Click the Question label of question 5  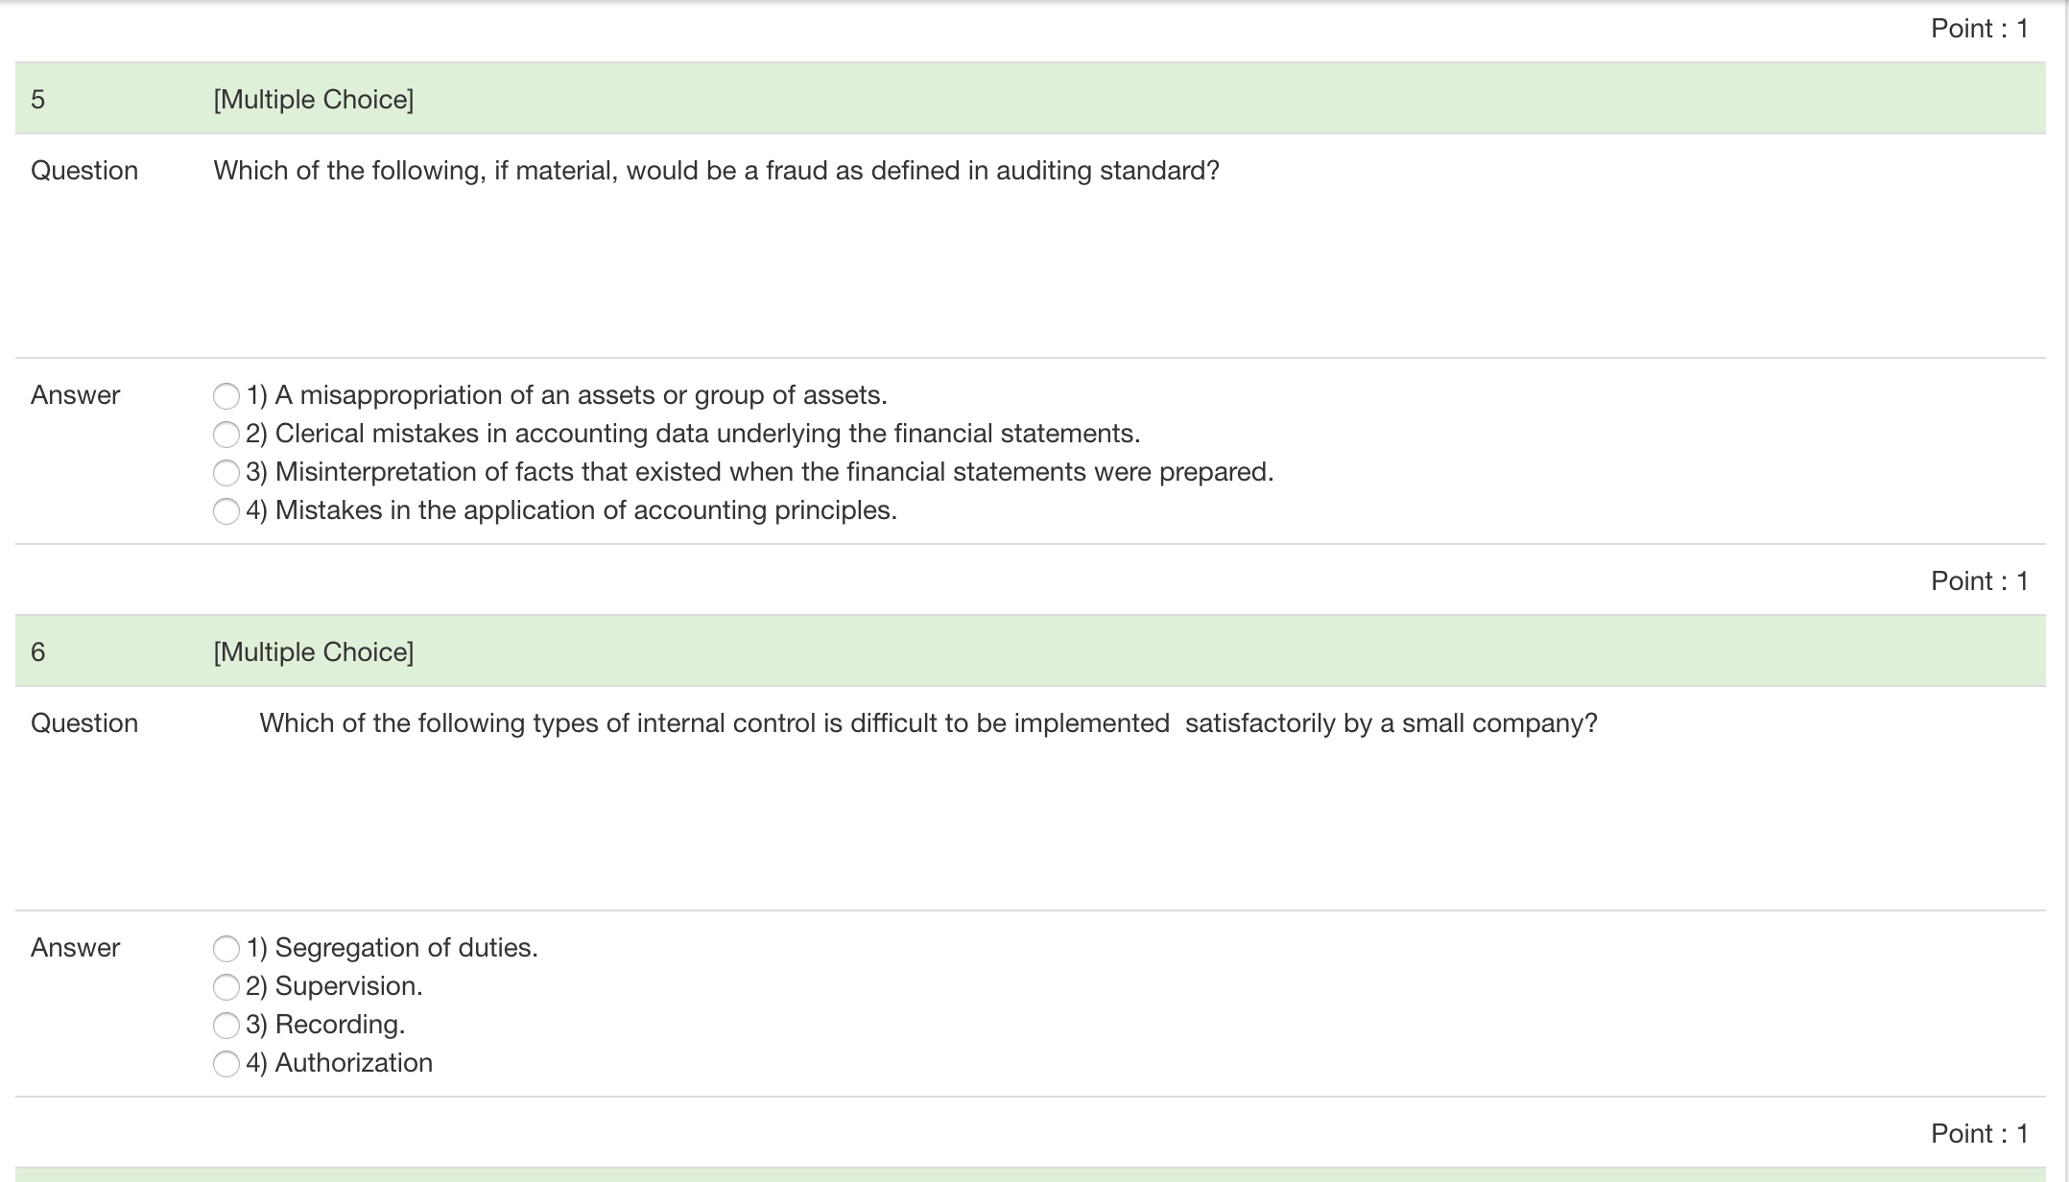(x=83, y=170)
